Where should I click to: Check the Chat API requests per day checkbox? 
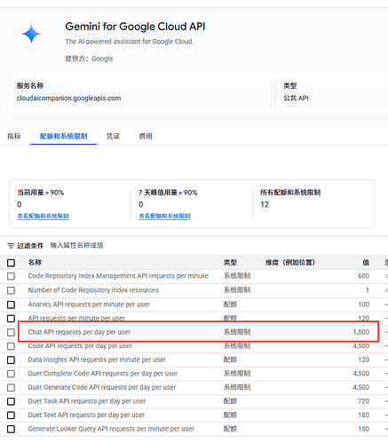pyautogui.click(x=11, y=332)
